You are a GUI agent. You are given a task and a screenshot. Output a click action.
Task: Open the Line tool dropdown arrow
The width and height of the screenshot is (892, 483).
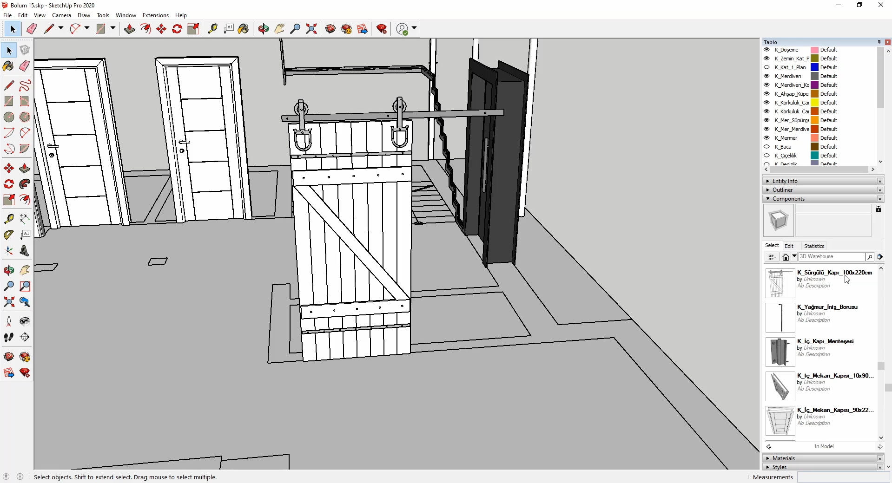[61, 28]
